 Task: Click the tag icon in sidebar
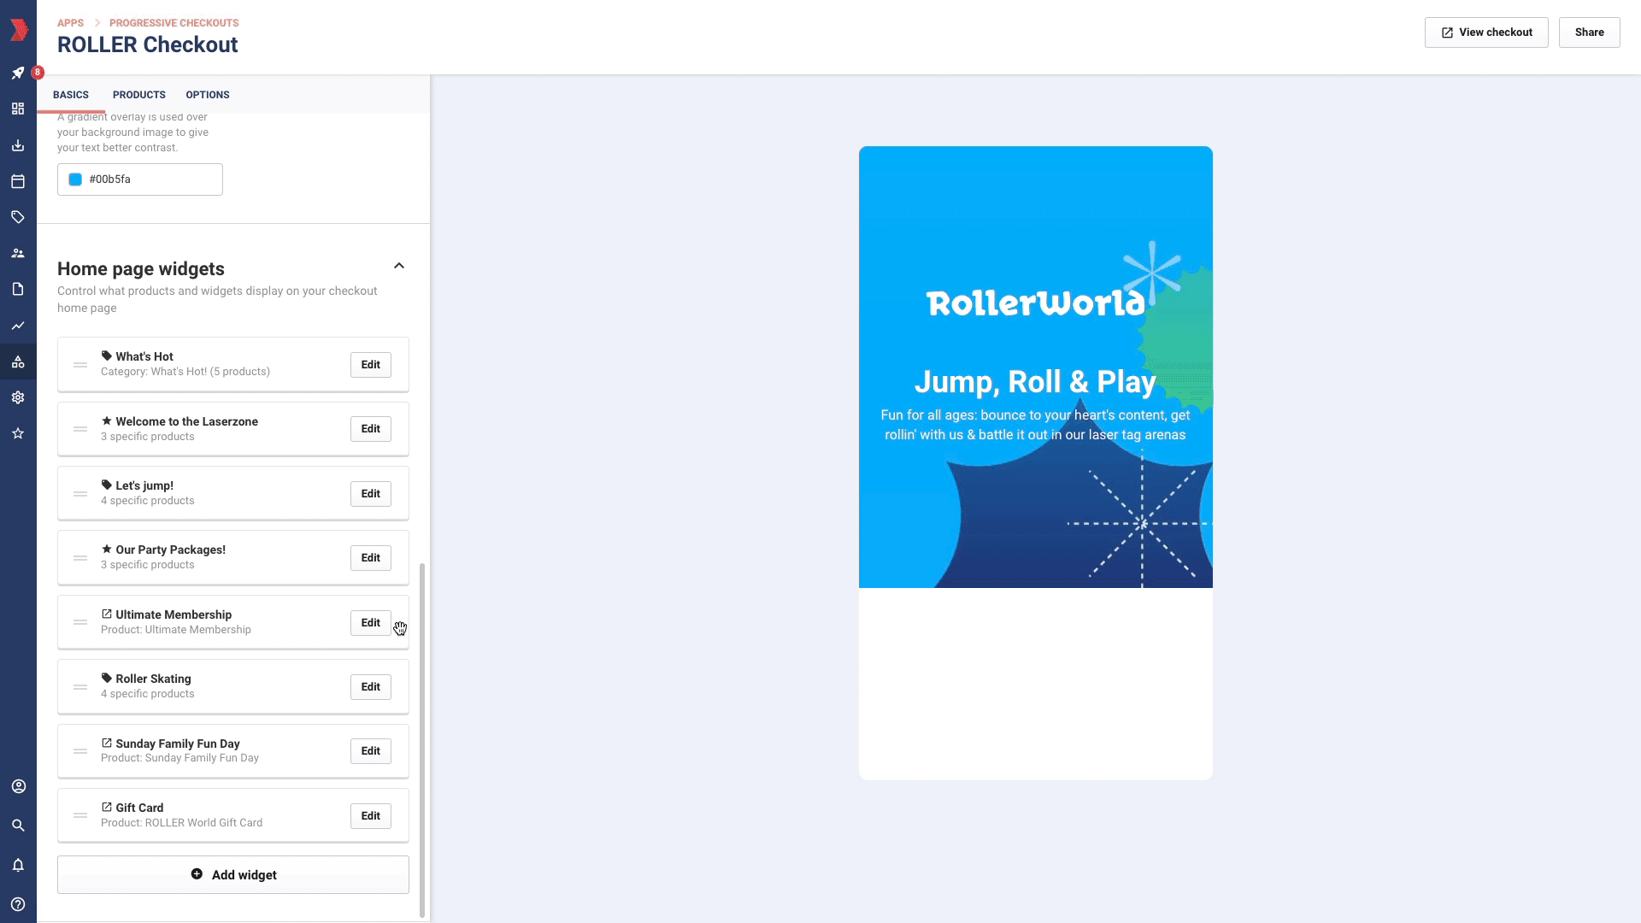click(18, 217)
